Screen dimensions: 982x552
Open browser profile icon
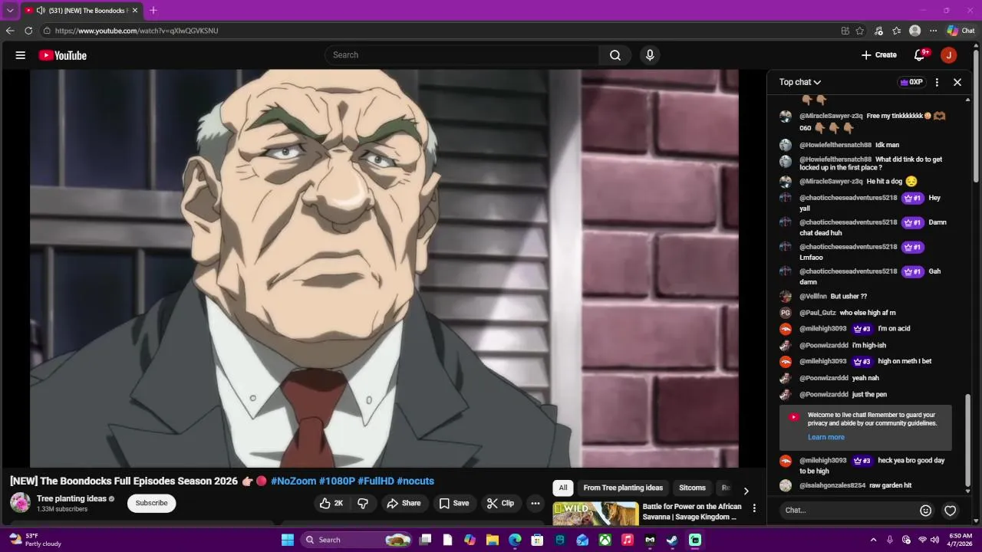914,31
